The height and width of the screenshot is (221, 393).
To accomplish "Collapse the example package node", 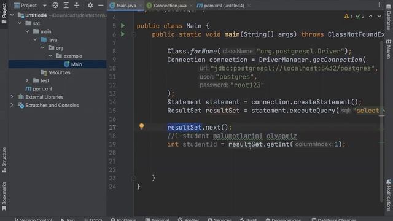I will click(x=50, y=56).
